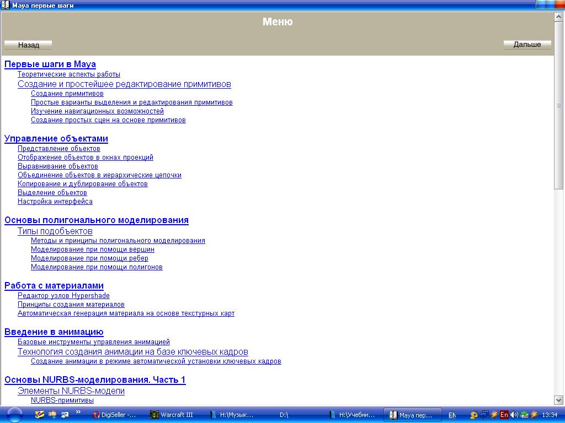Open Отображение объектов в окнах проекций
565x423 pixels.
(86, 157)
